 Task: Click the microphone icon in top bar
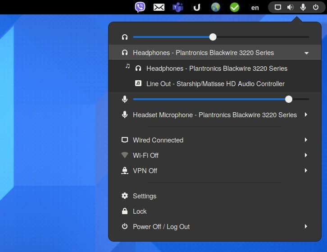click(303, 7)
